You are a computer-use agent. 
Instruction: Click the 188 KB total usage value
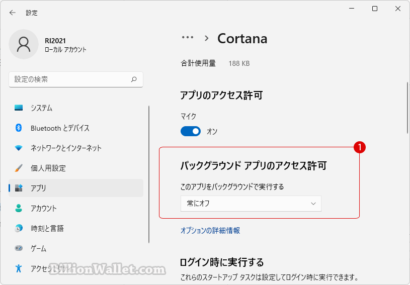pos(239,63)
